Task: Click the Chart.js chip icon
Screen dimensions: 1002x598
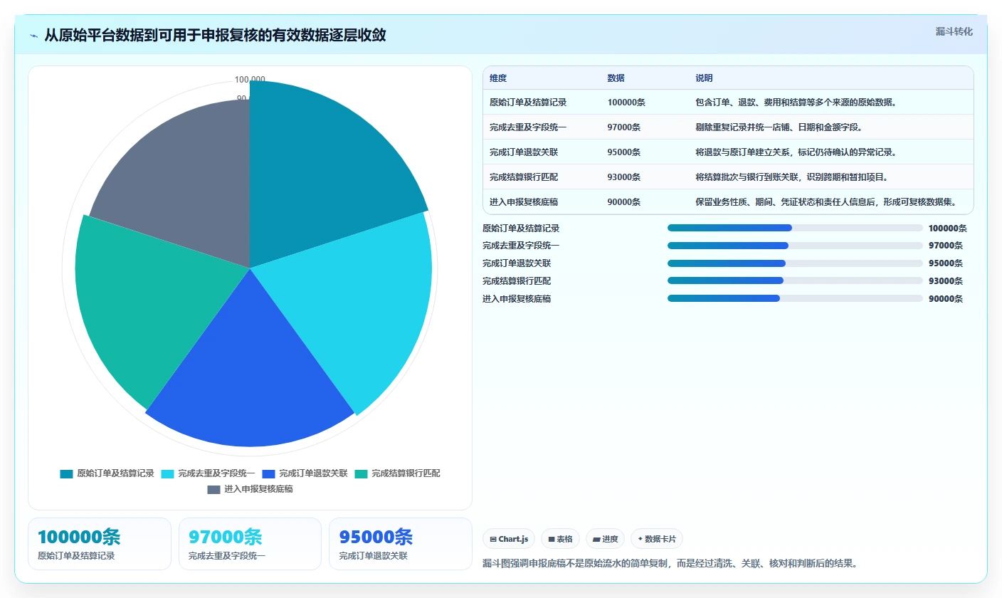Action: 493,540
